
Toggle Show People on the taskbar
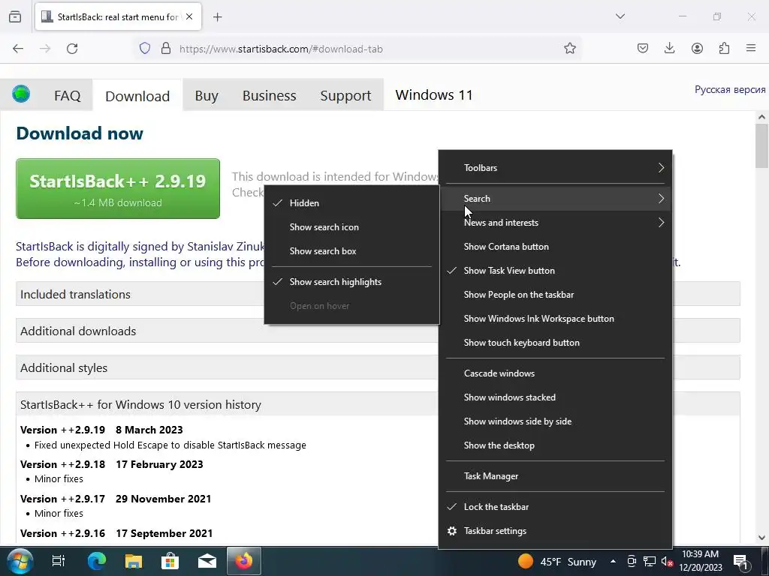555,294
